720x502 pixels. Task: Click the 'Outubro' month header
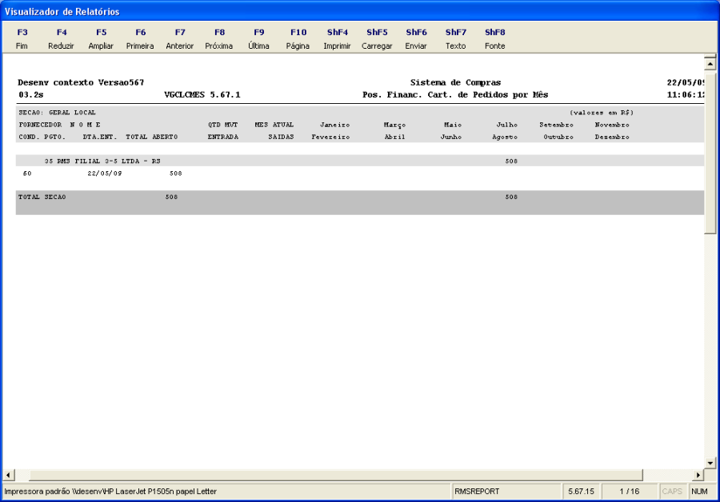pos(558,137)
